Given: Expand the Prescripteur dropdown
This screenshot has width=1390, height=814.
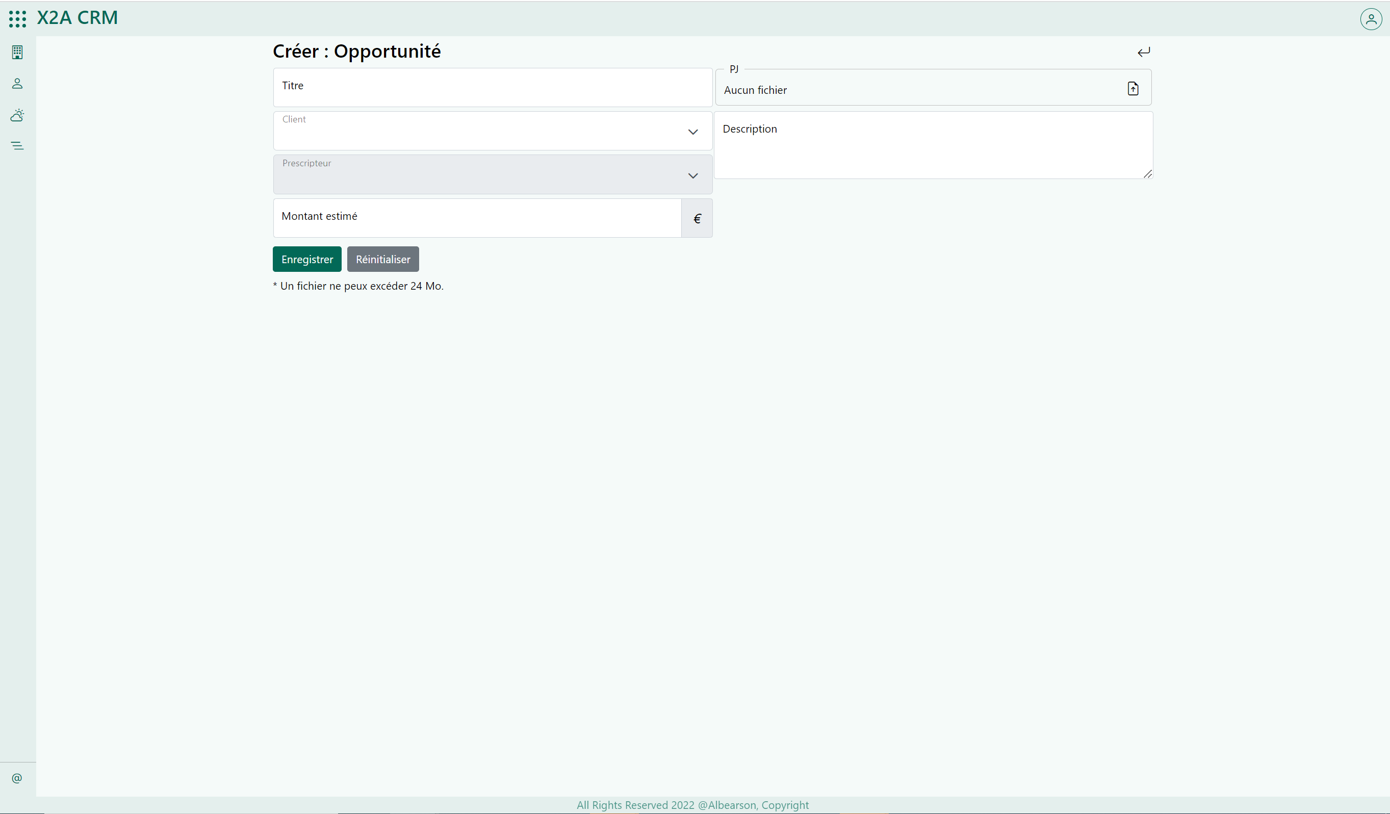Looking at the screenshot, I should coord(480,175).
